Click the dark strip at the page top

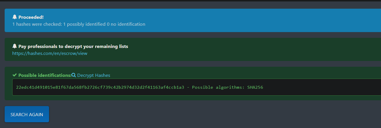tap(190, 1)
